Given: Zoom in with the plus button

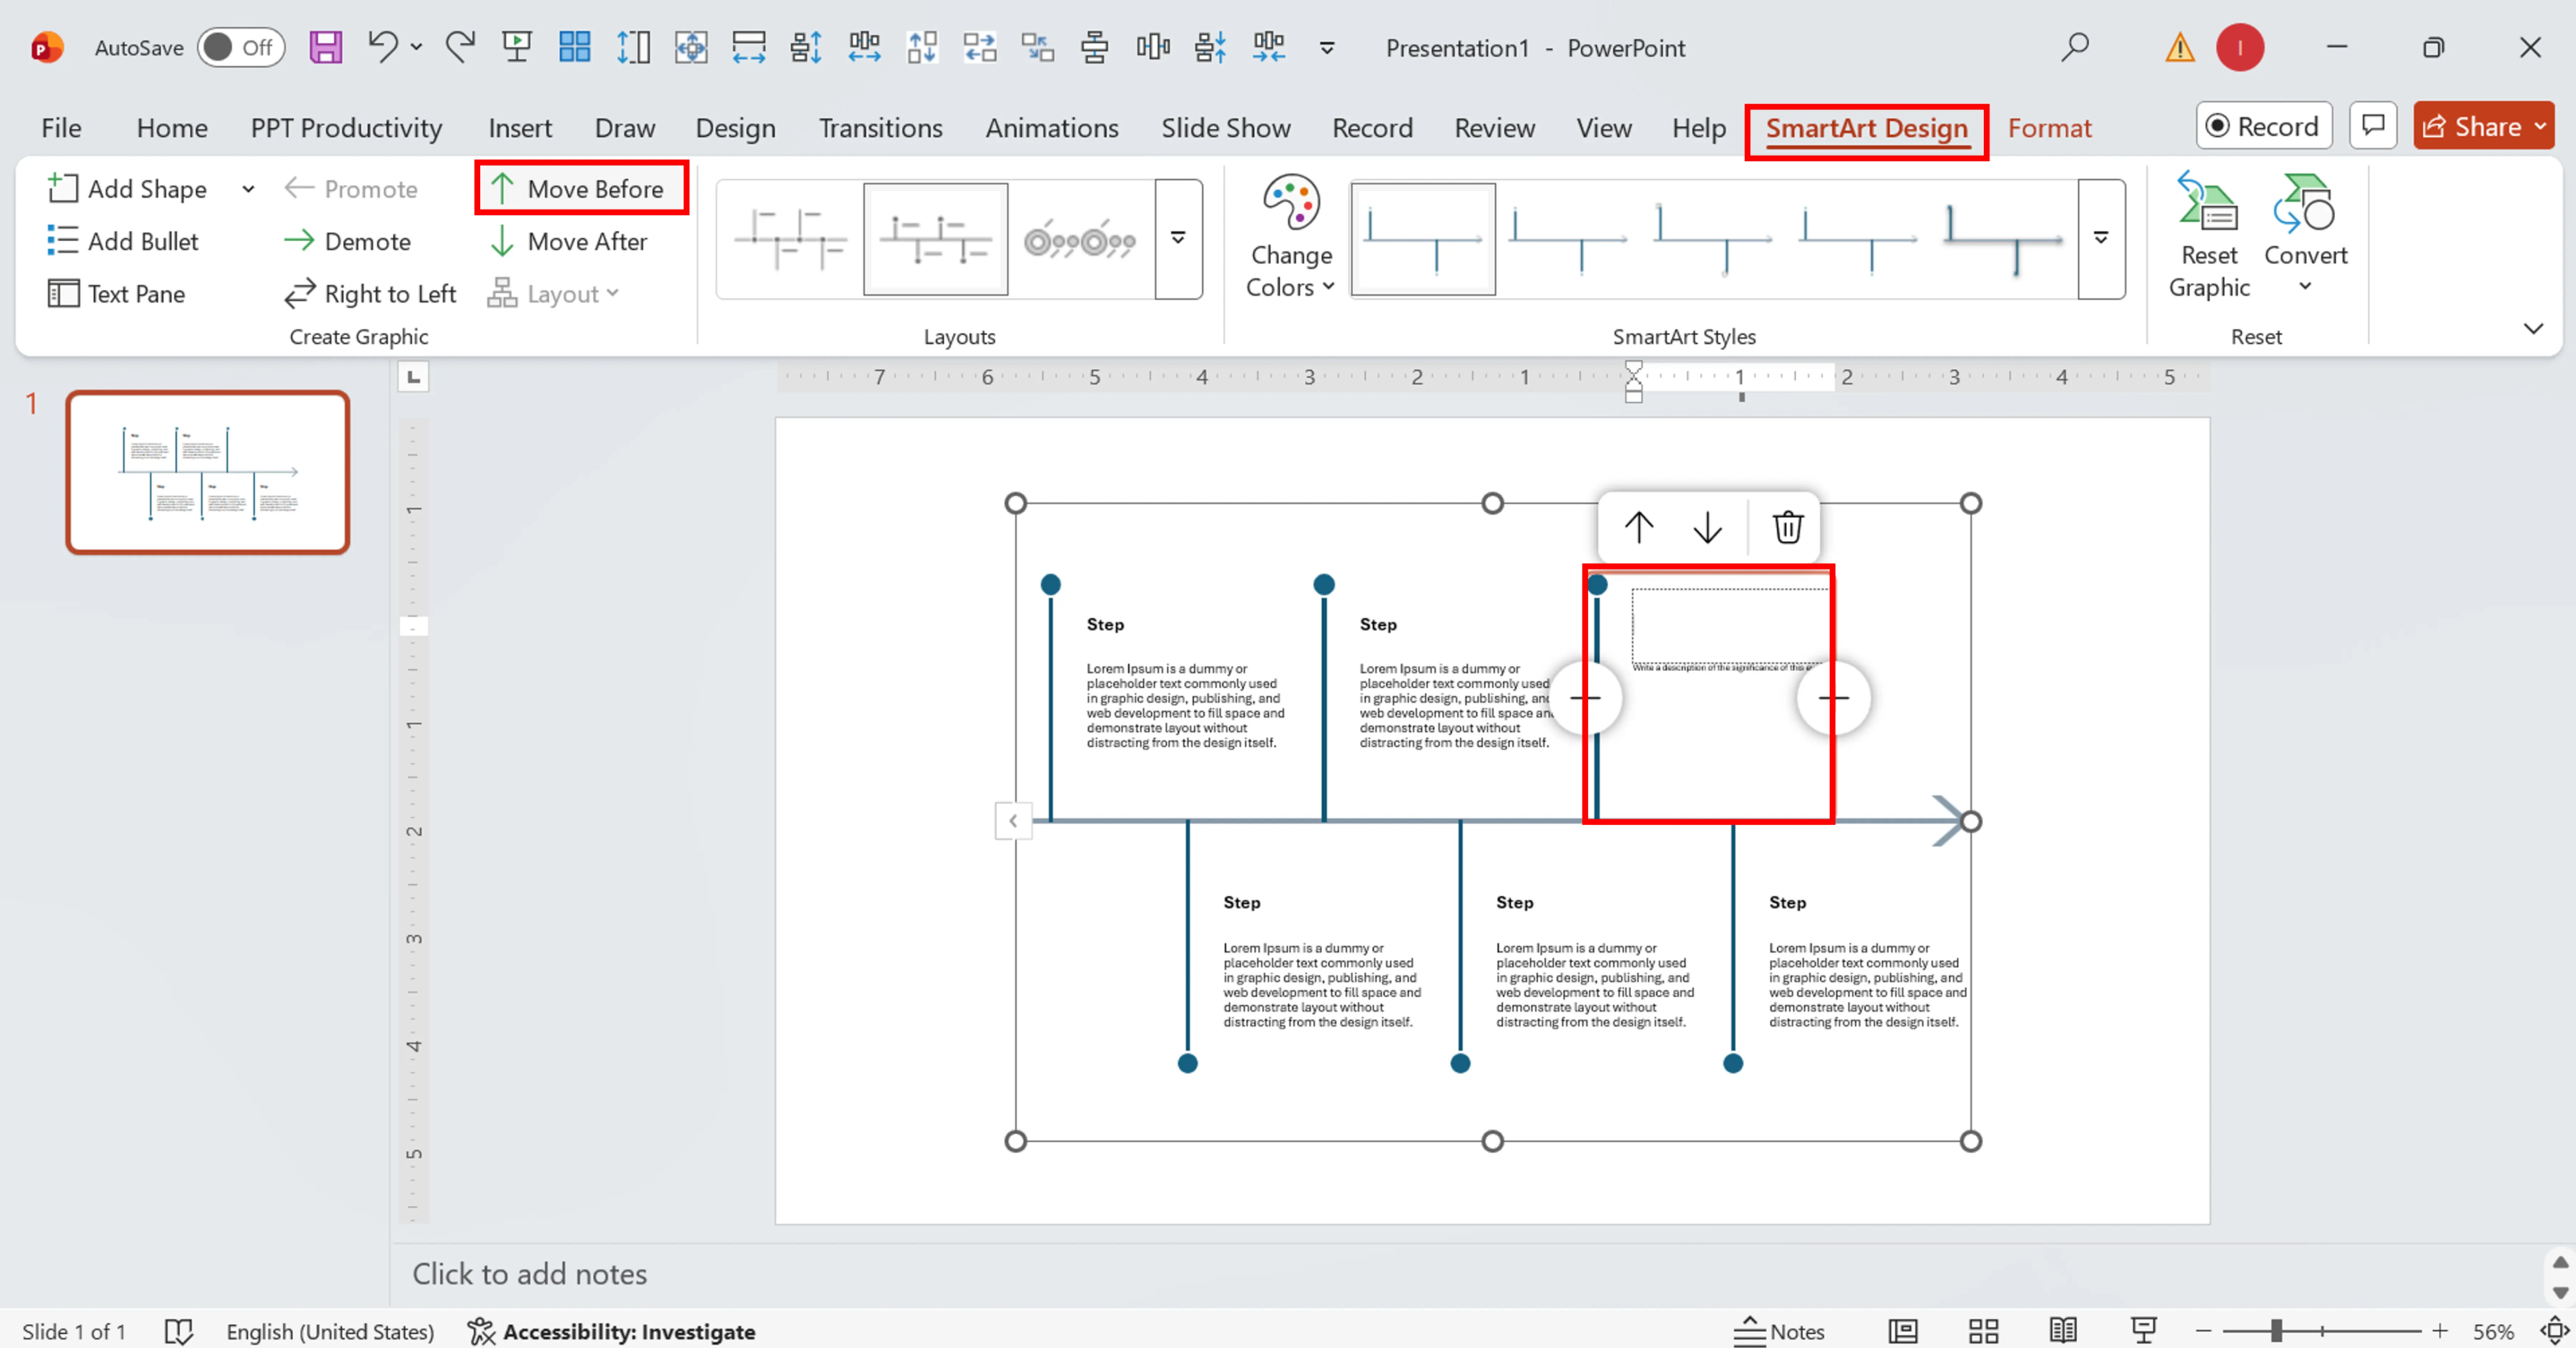Looking at the screenshot, I should (2440, 1331).
